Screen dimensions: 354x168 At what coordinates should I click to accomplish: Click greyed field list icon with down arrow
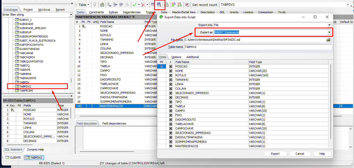[127, 5]
